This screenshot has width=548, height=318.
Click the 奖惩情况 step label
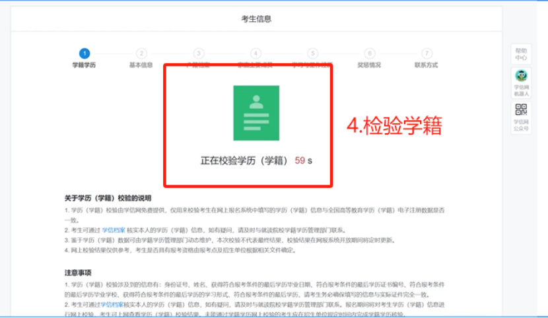[x=369, y=65]
